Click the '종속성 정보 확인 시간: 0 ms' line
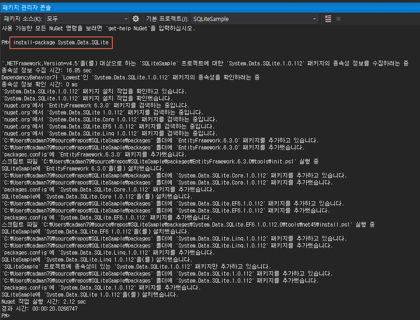This screenshot has height=320, width=420. point(40,85)
